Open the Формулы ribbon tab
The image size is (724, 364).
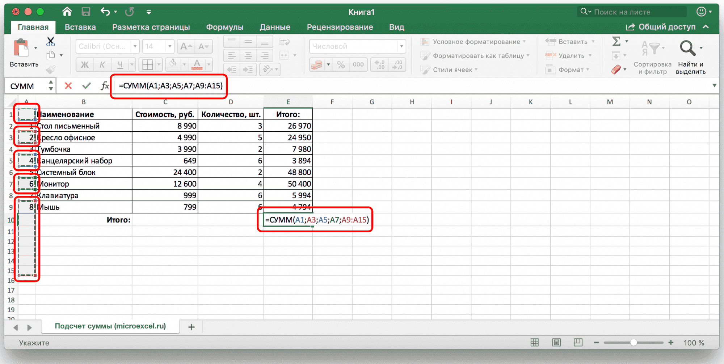pos(224,27)
